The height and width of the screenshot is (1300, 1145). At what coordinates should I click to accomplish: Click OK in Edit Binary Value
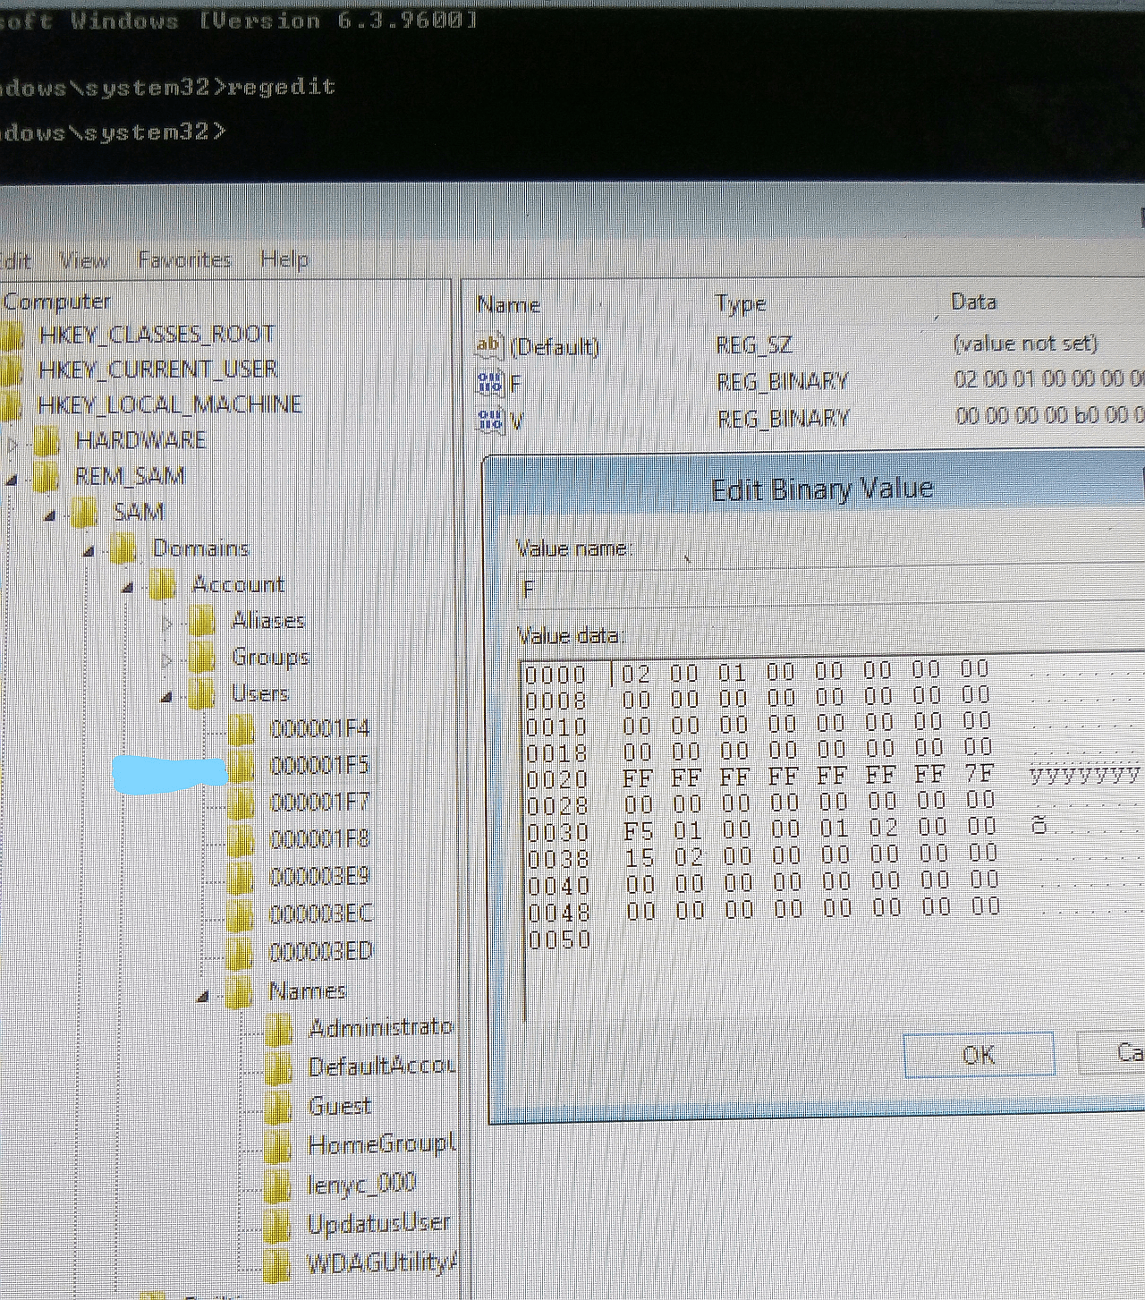[979, 1055]
